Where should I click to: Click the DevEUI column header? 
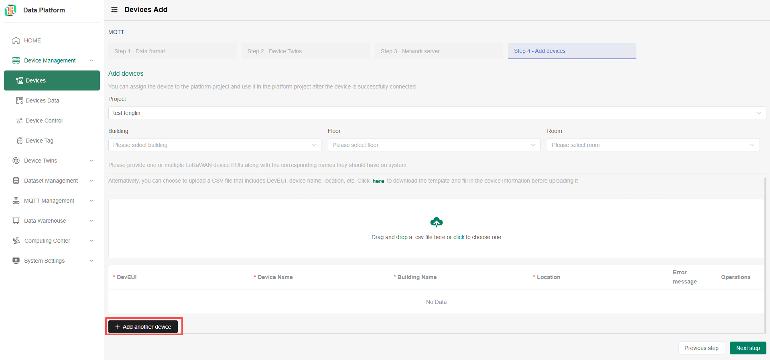coord(127,277)
